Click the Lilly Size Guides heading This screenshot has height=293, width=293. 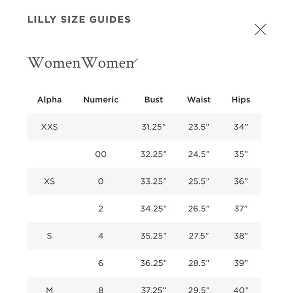[79, 19]
